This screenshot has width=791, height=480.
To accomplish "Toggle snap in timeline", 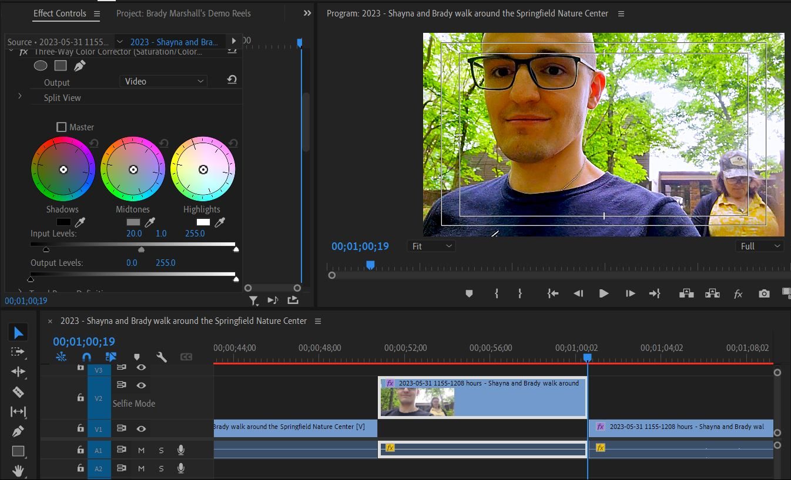I will (86, 357).
